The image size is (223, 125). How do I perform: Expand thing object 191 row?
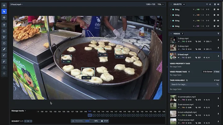(171, 26)
